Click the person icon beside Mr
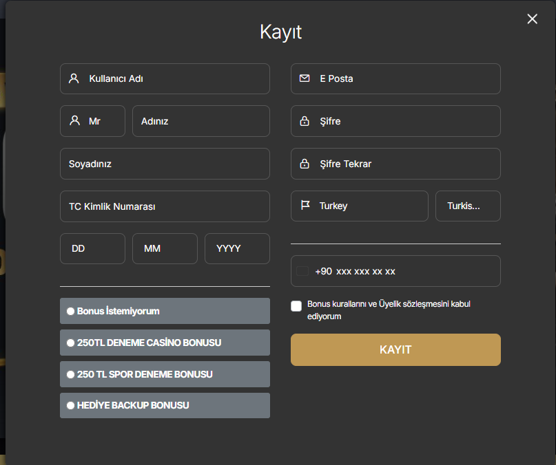Screen dimensions: 556x465 (x=74, y=120)
